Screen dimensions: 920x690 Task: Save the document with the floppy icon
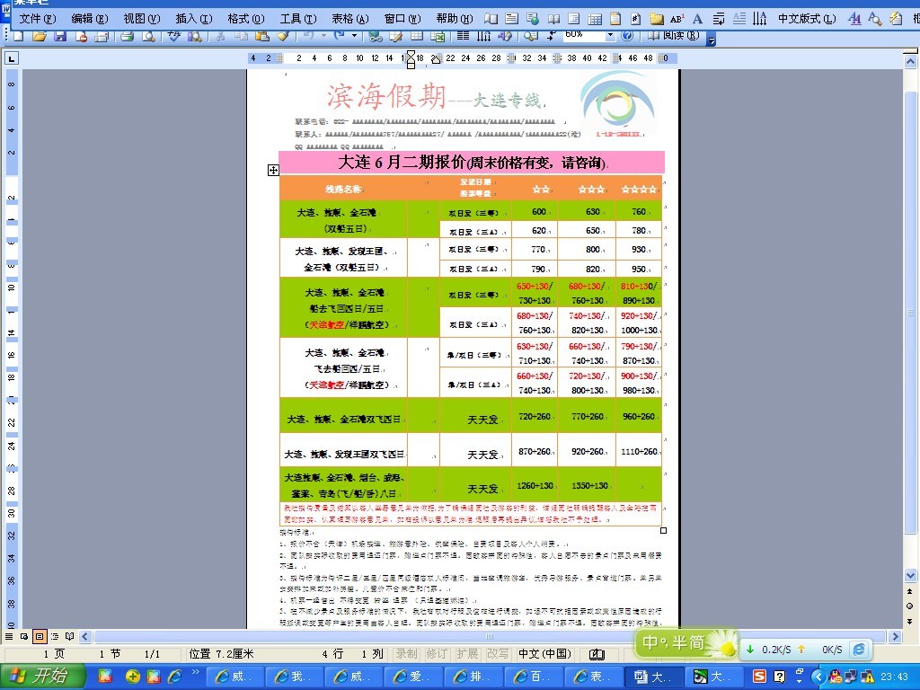coord(60,36)
